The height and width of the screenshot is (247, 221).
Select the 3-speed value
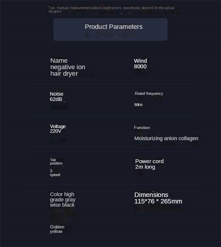(55, 173)
